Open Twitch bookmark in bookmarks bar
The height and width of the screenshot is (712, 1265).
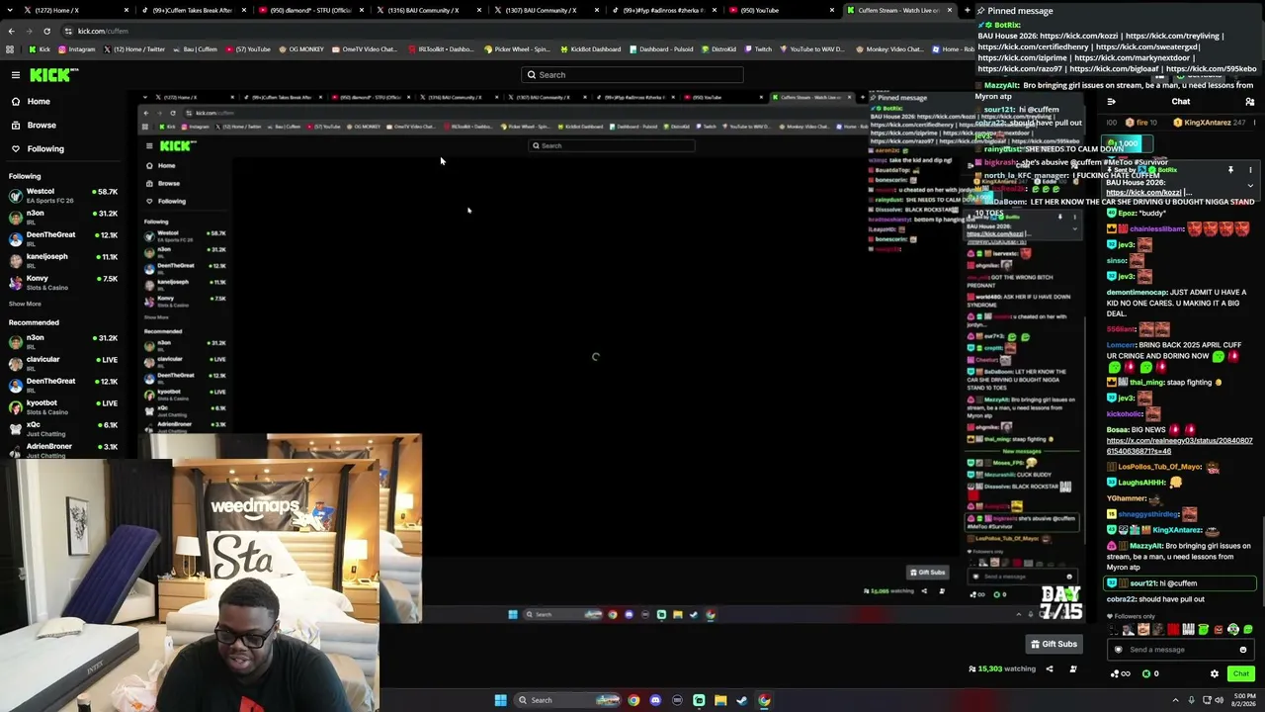pyautogui.click(x=758, y=49)
